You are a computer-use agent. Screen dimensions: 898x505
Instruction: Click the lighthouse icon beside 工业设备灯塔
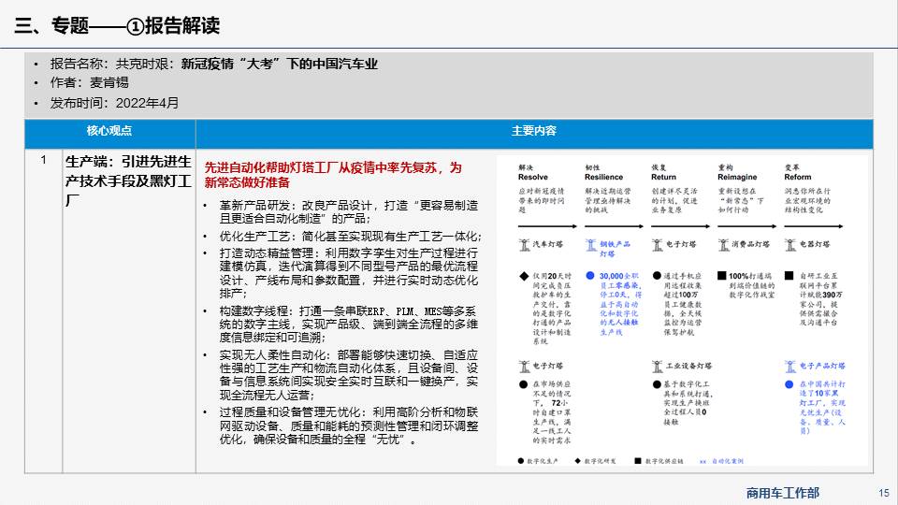[x=658, y=367]
